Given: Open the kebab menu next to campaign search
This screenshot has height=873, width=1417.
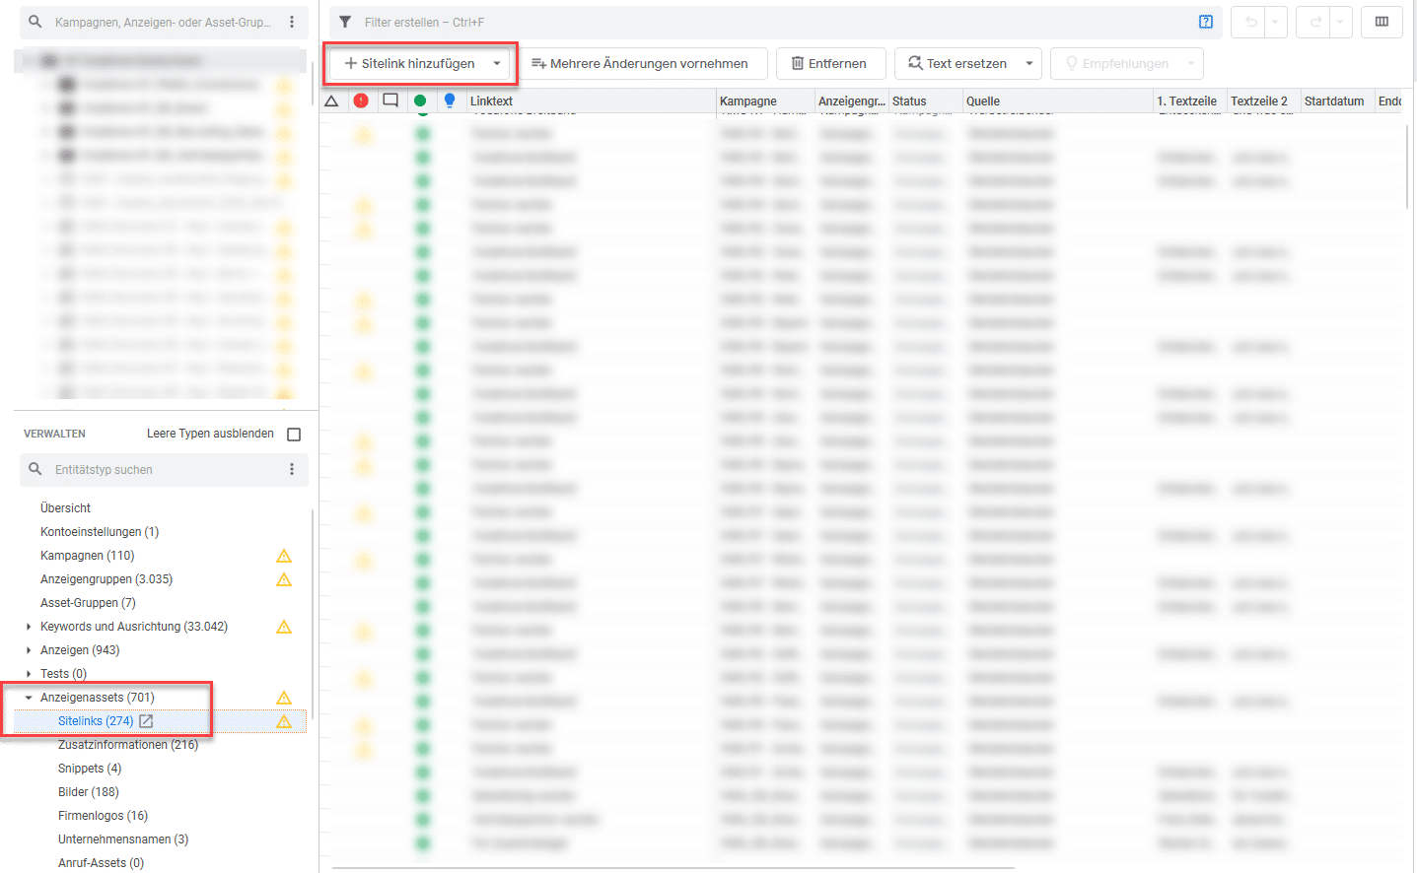Looking at the screenshot, I should 293,21.
